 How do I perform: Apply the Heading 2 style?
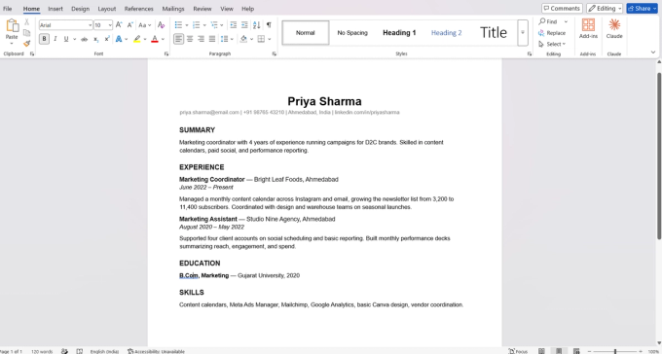coord(446,32)
